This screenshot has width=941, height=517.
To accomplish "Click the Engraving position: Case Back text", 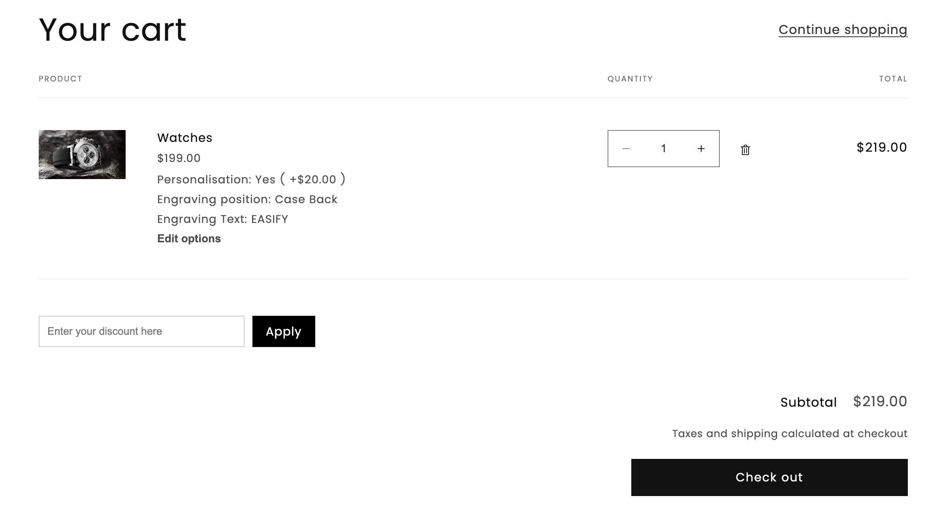I will coord(247,199).
